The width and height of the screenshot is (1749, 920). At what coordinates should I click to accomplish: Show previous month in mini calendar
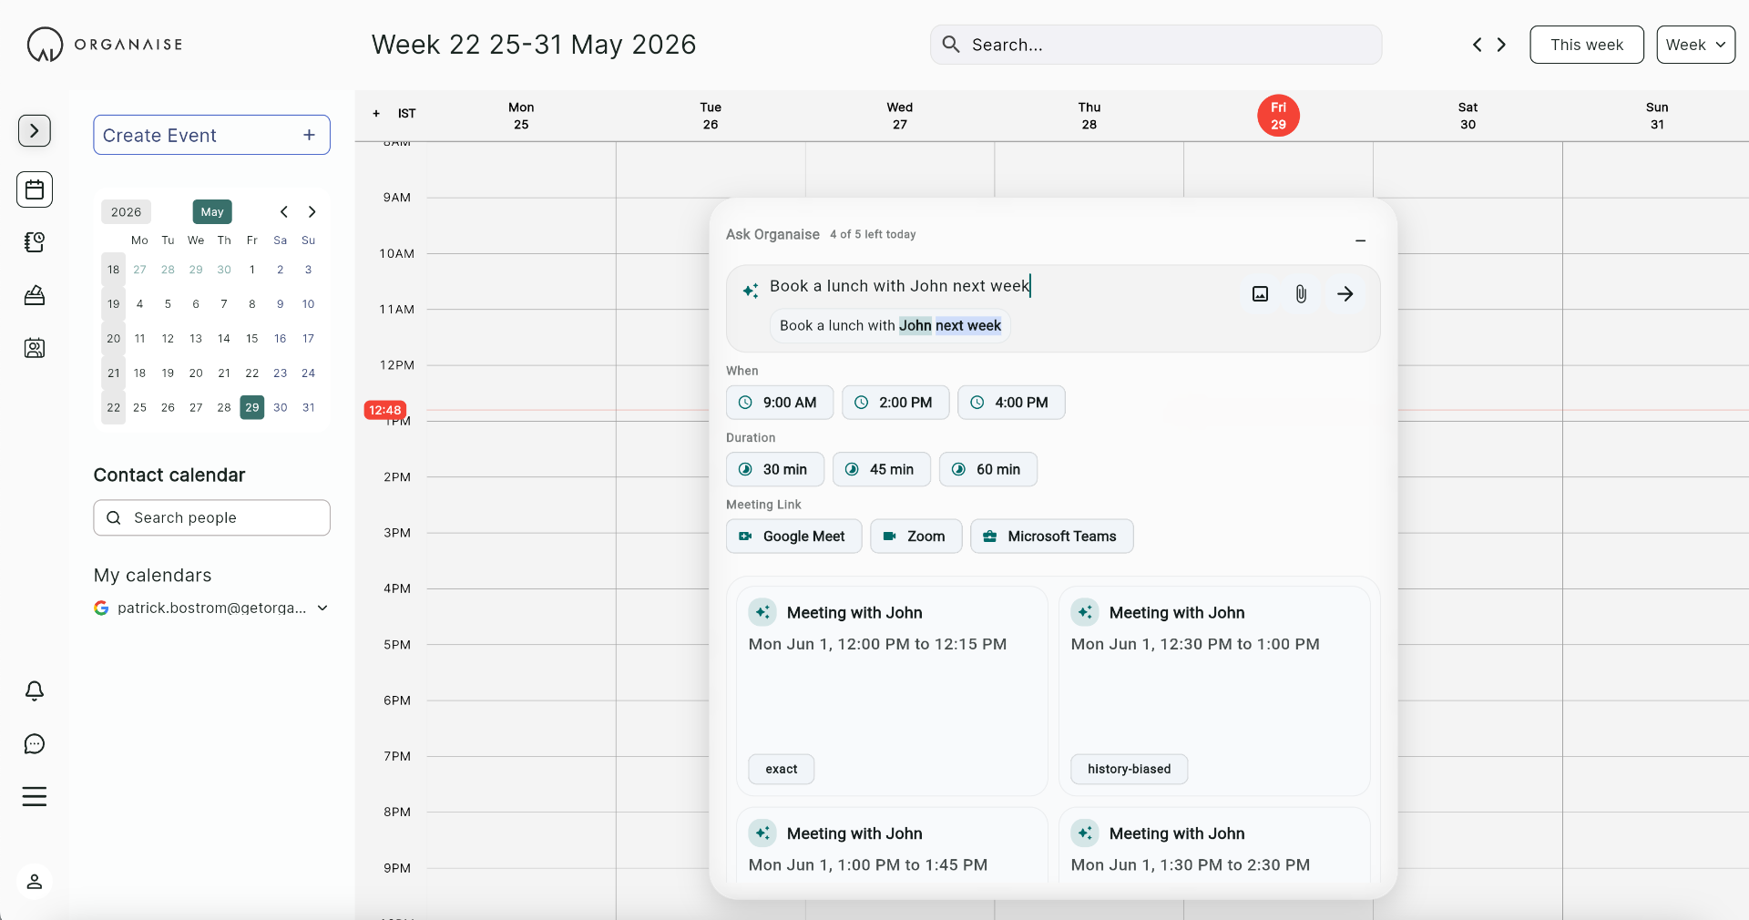284,212
